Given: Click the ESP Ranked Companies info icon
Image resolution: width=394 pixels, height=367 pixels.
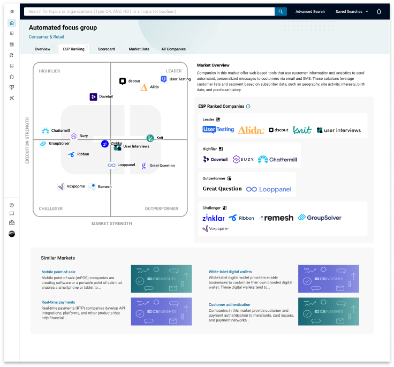Looking at the screenshot, I should [x=248, y=107].
